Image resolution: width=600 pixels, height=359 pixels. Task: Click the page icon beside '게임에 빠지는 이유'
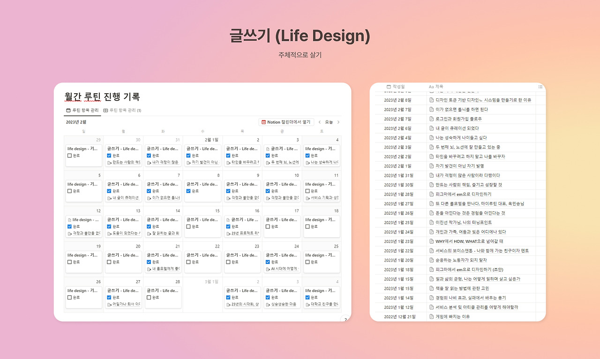[432, 317]
